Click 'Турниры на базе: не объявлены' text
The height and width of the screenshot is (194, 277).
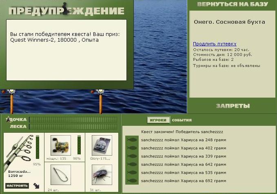tap(226, 66)
